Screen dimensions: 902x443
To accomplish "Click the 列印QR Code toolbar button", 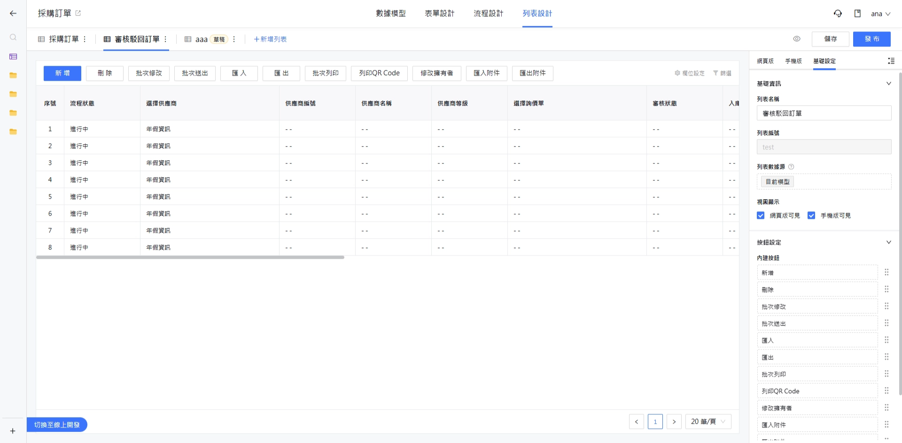I will pyautogui.click(x=379, y=73).
